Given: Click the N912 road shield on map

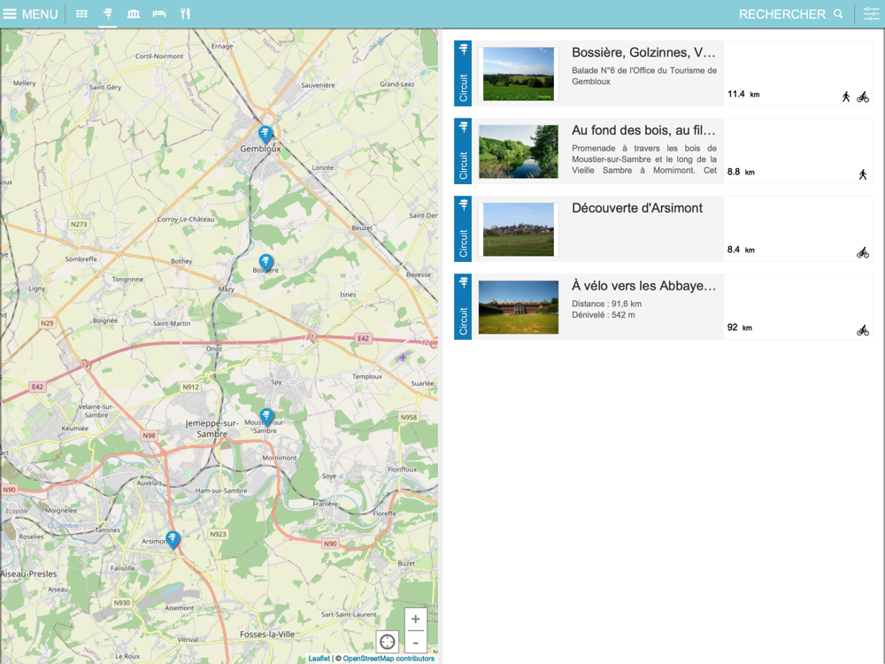Looking at the screenshot, I should (x=191, y=387).
